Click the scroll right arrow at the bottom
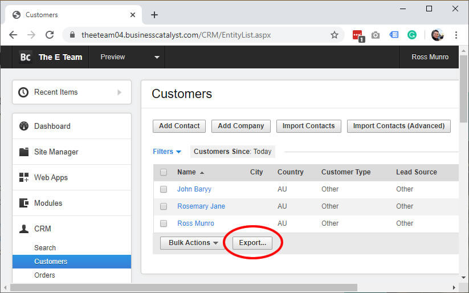 pyautogui.click(x=454, y=288)
